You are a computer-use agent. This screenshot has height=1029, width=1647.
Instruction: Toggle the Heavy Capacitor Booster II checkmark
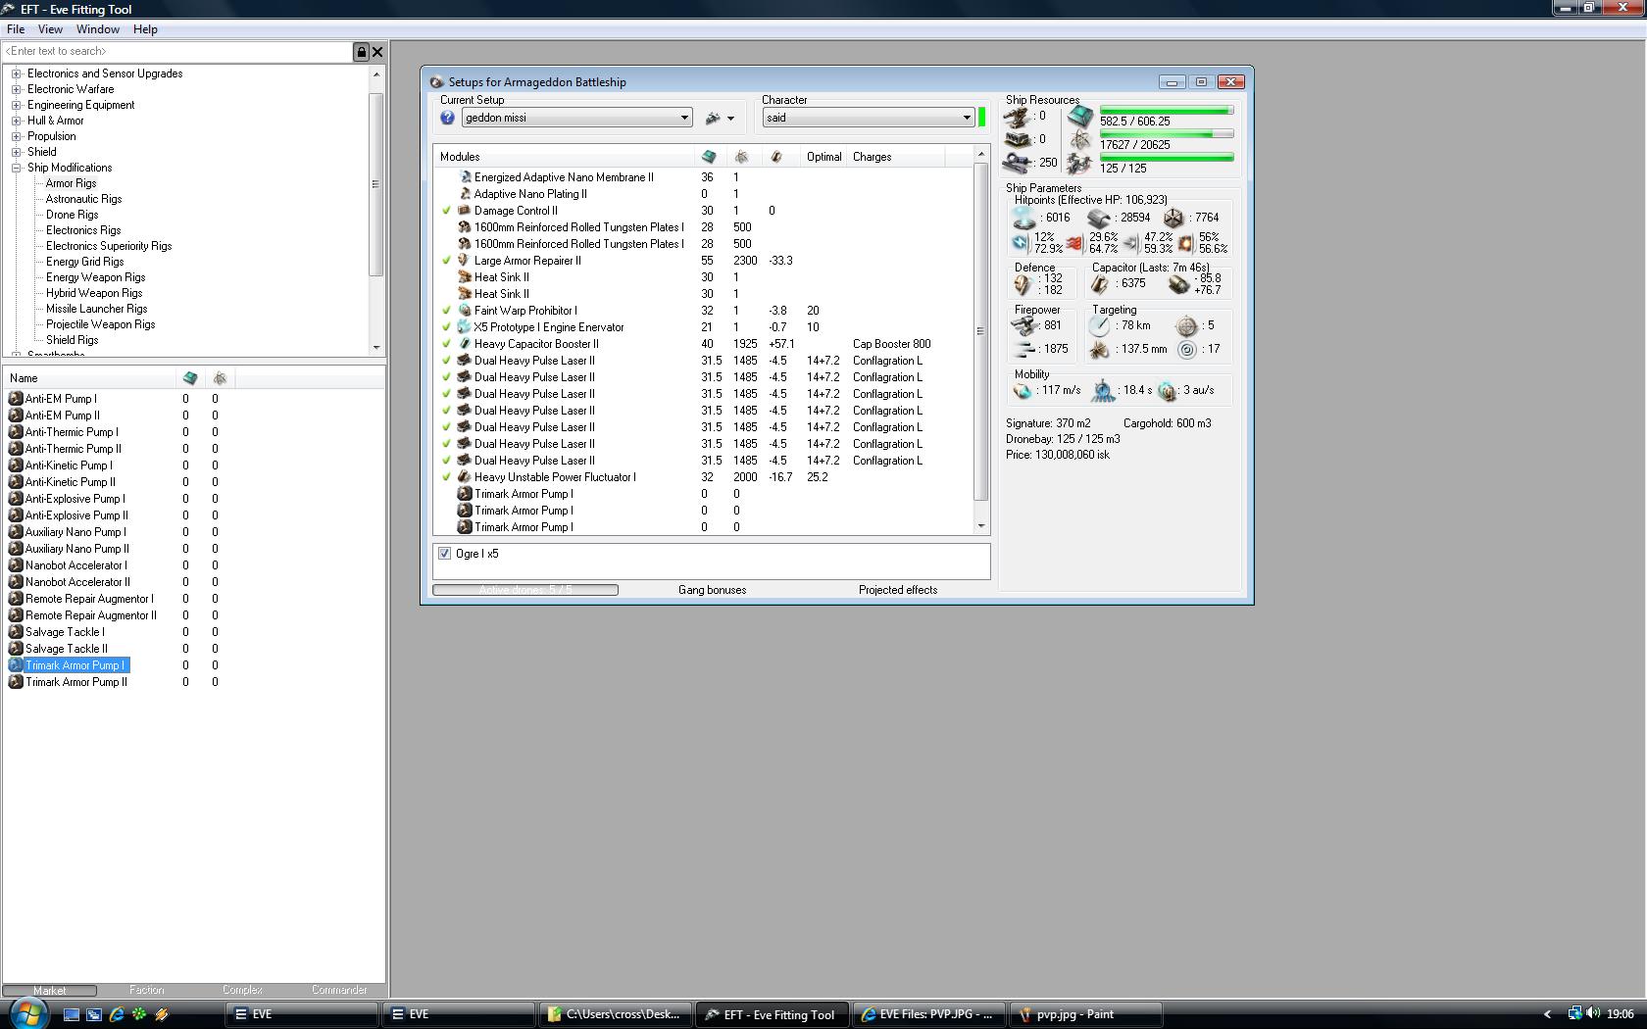447,344
